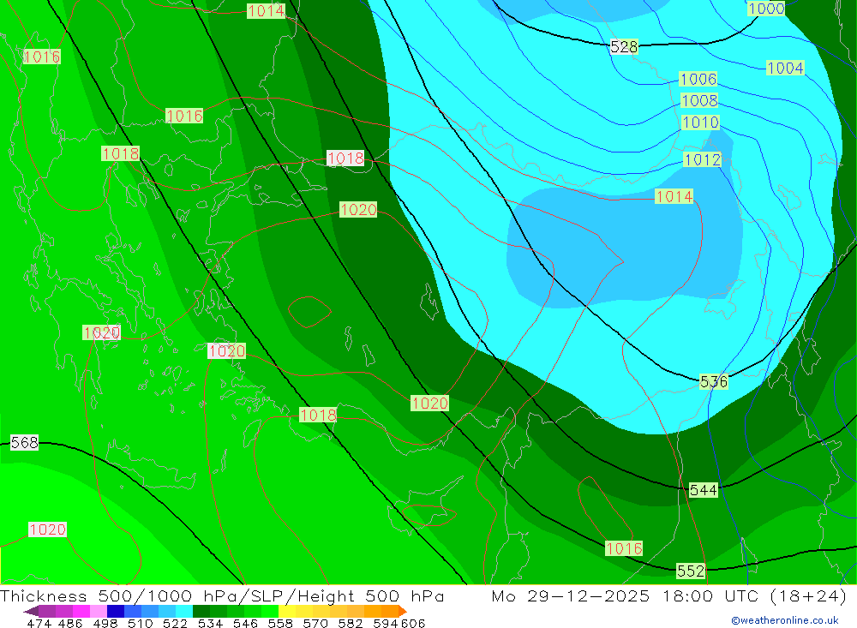Screen dimensions: 857x628
Task: Click the red 1014 label below the 1012 label
Action: [x=674, y=196]
